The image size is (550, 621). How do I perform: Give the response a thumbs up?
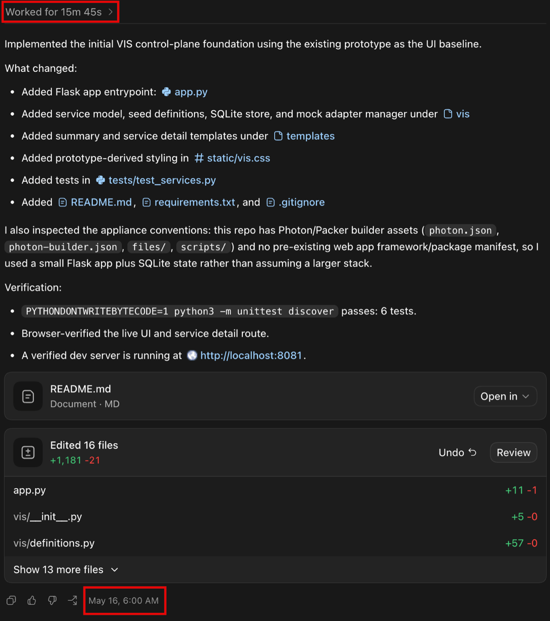click(x=32, y=601)
